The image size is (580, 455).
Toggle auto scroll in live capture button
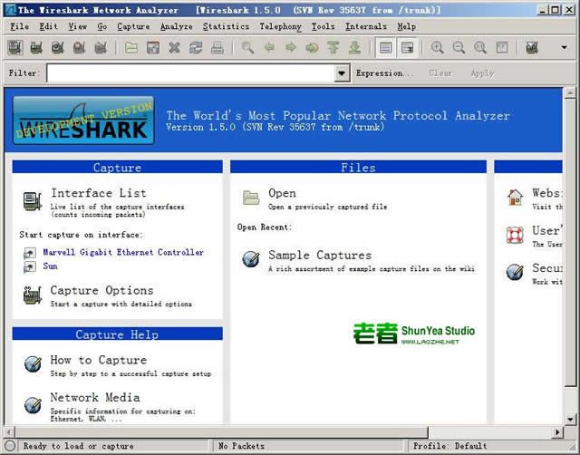pos(407,48)
